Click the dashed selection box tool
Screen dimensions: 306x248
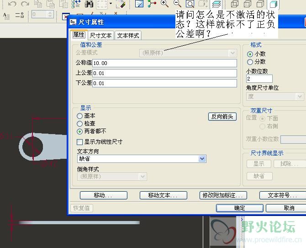point(102,4)
